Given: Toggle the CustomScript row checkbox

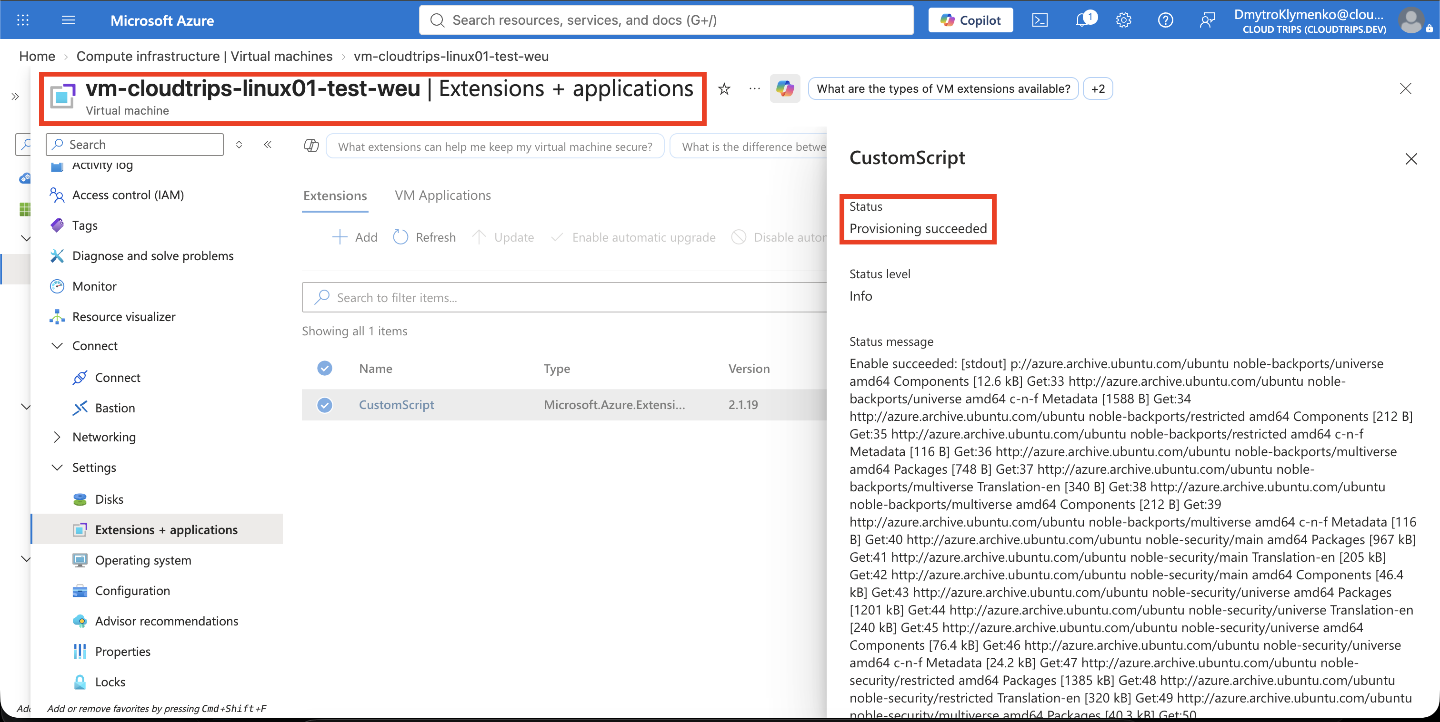Looking at the screenshot, I should (x=325, y=405).
